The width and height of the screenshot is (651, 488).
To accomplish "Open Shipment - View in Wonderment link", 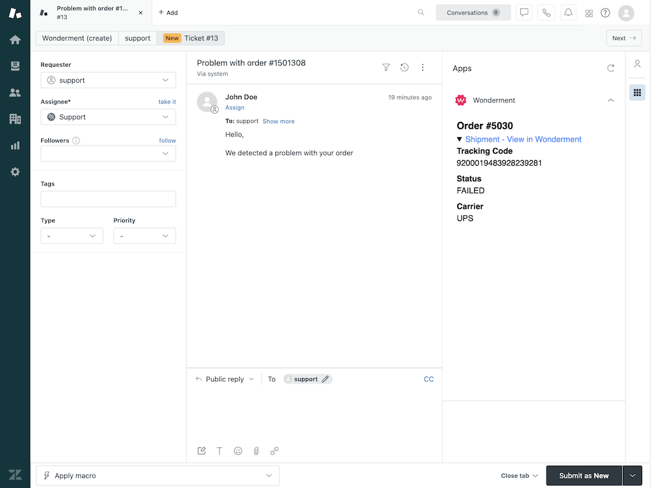I will (523, 139).
